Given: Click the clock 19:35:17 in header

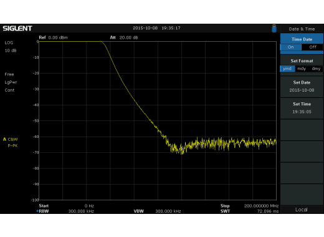Looking at the screenshot, I should 171,28.
